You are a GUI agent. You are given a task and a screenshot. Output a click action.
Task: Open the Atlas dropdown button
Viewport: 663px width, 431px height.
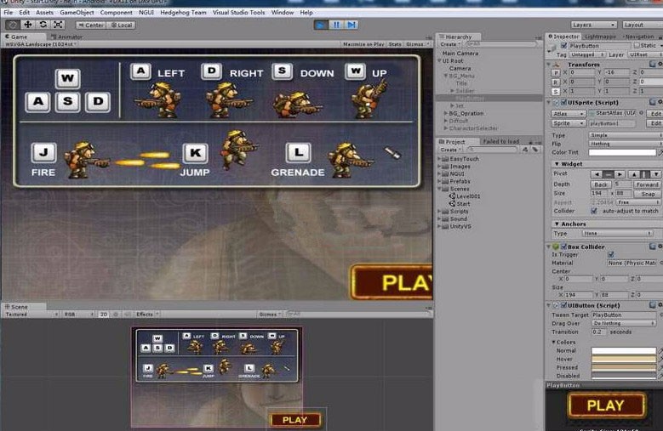(x=569, y=114)
